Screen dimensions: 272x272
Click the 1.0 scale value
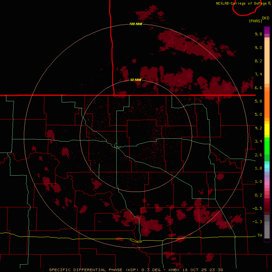(258, 182)
